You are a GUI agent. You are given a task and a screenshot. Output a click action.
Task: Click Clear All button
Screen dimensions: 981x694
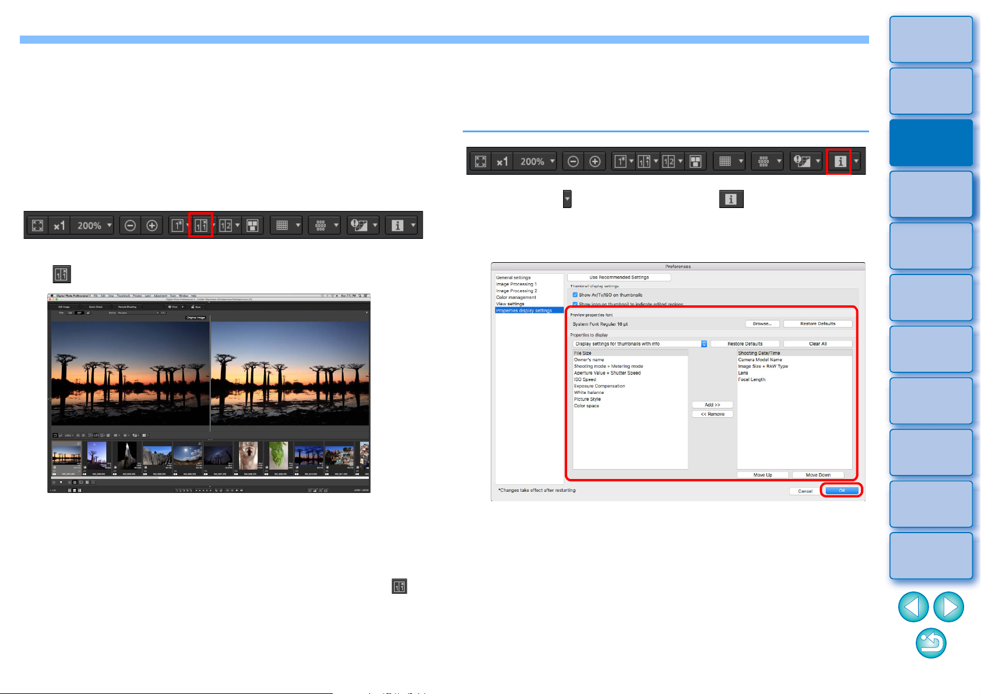click(818, 344)
